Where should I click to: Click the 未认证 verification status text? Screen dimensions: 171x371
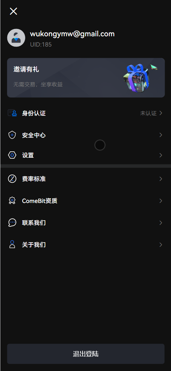pyautogui.click(x=148, y=113)
